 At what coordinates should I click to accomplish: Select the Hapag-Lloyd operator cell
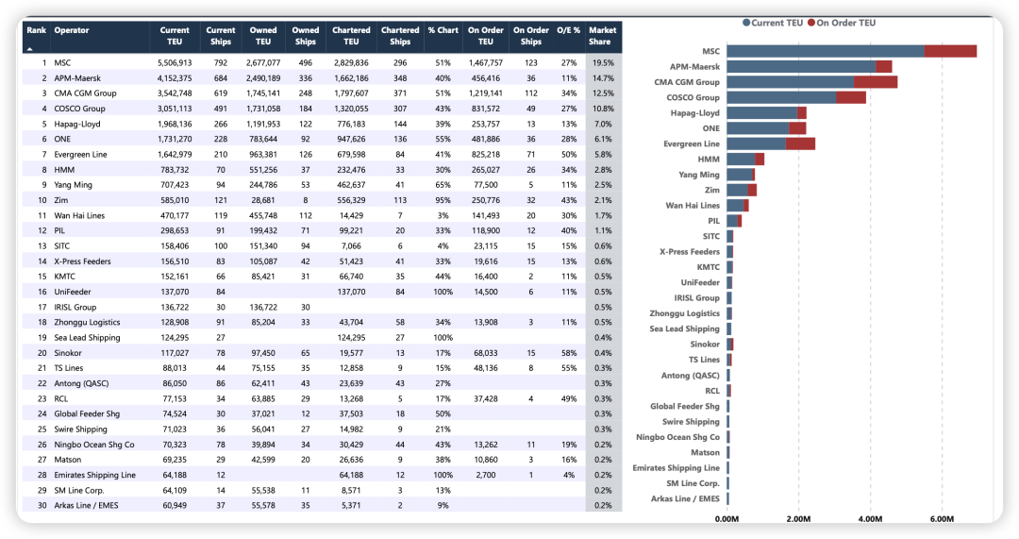[79, 124]
